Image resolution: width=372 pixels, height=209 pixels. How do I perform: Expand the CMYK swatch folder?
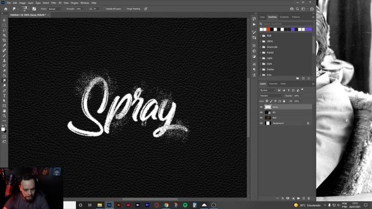(x=261, y=41)
